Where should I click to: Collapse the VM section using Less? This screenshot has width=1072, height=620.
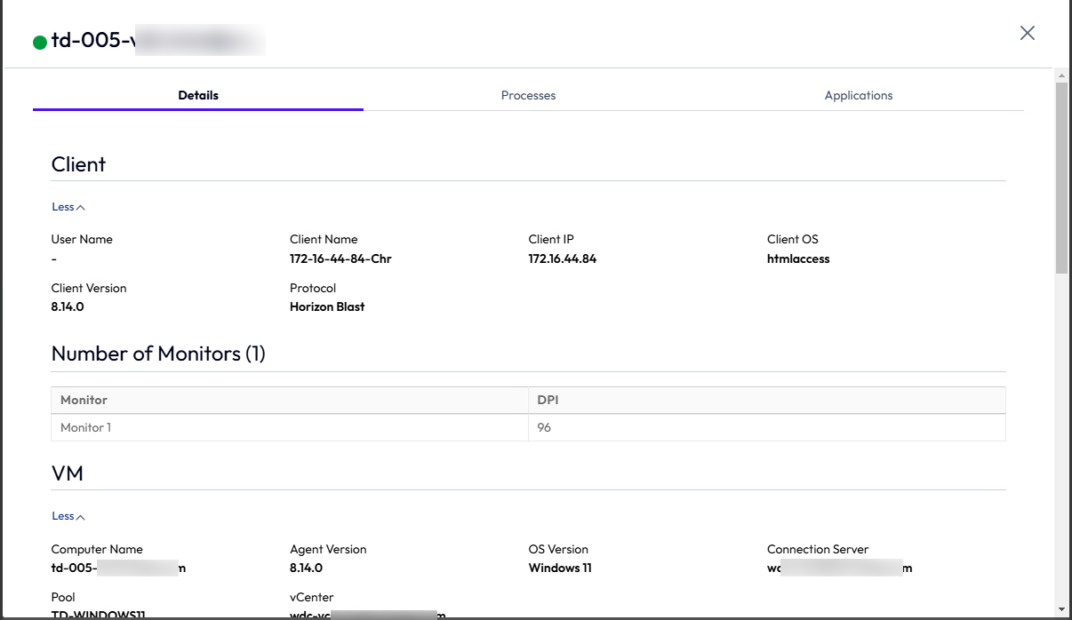[68, 516]
